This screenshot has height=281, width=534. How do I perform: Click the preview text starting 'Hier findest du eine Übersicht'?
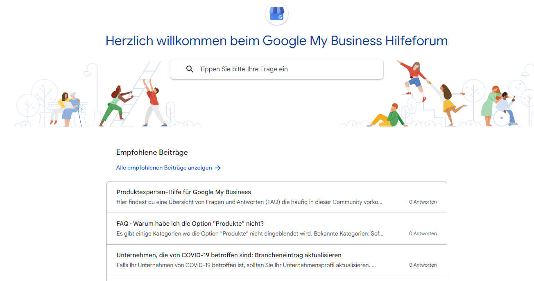250,202
